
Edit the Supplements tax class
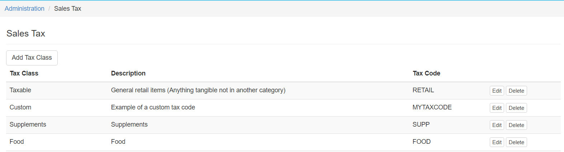tap(497, 125)
